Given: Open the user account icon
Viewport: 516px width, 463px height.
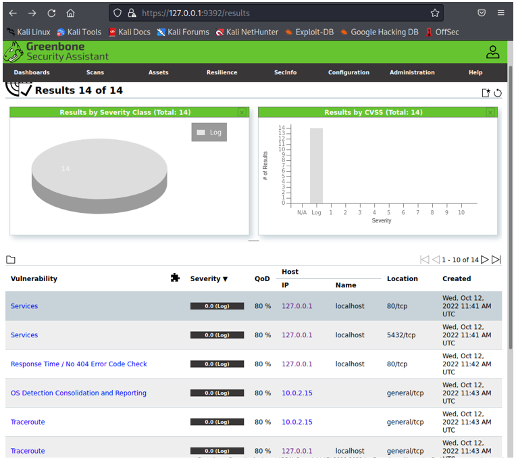Looking at the screenshot, I should click(x=492, y=52).
